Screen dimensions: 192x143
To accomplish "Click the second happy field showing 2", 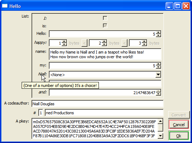I will click(x=96, y=43).
